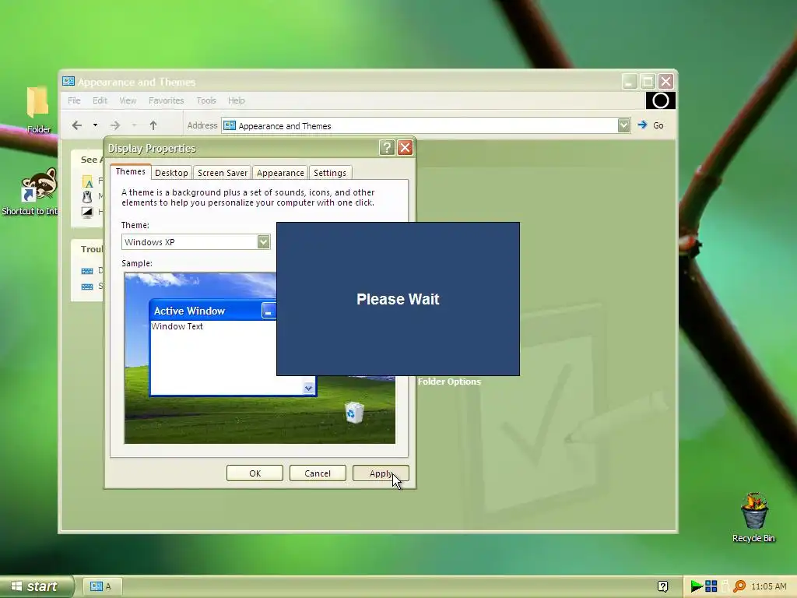Click the mouse icon in the See Also pane
Viewport: 797px width, 598px height.
pyautogui.click(x=87, y=197)
